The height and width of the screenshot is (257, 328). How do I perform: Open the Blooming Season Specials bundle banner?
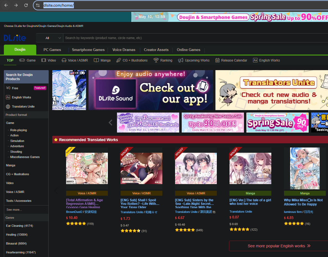[x=148, y=123]
